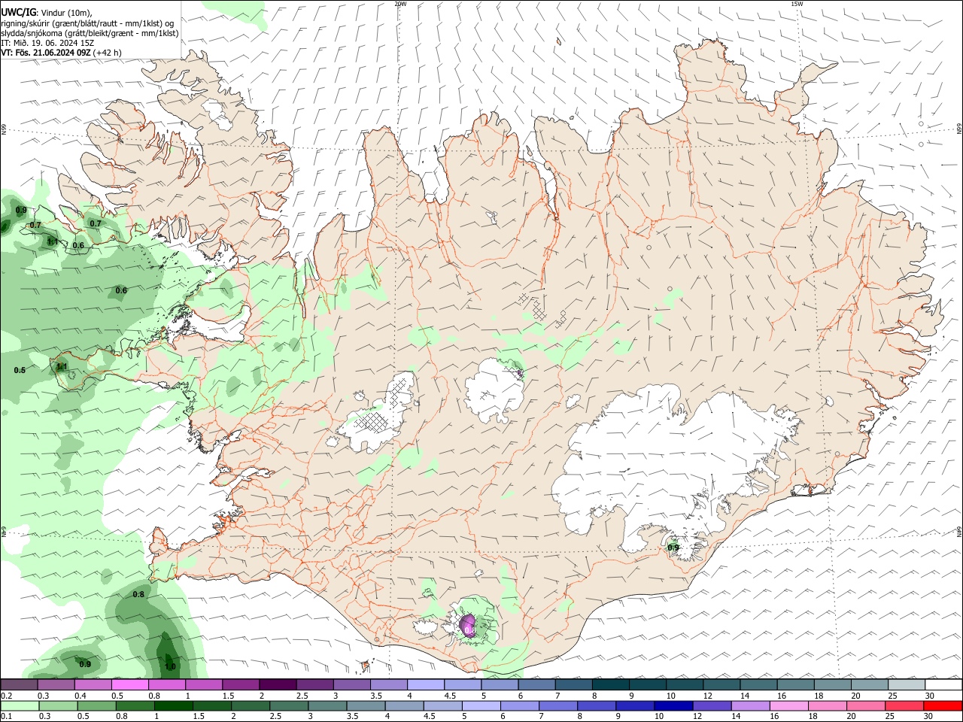Pick the light pink bottom-row swatch 16–18
Screen dimensions: 963x722
click(x=790, y=705)
